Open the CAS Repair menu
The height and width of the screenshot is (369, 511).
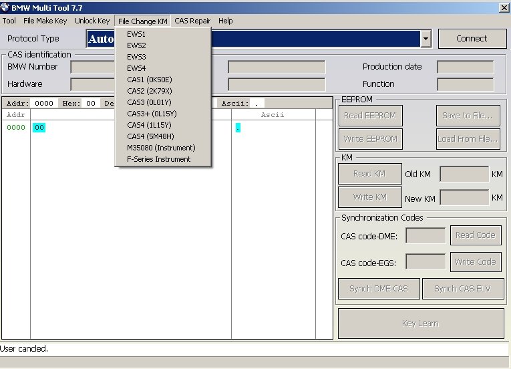click(192, 21)
